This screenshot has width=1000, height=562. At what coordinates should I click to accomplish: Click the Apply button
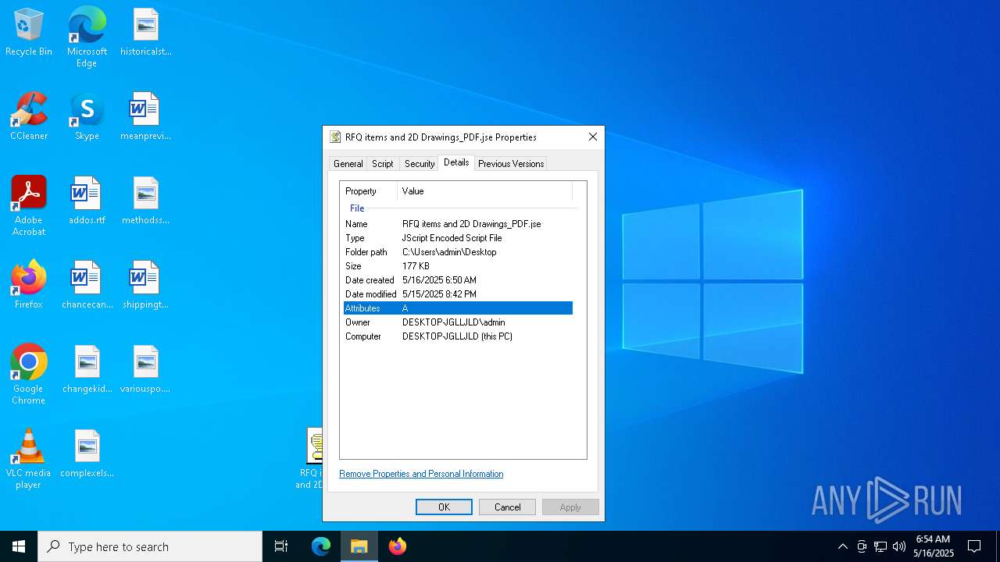point(570,507)
